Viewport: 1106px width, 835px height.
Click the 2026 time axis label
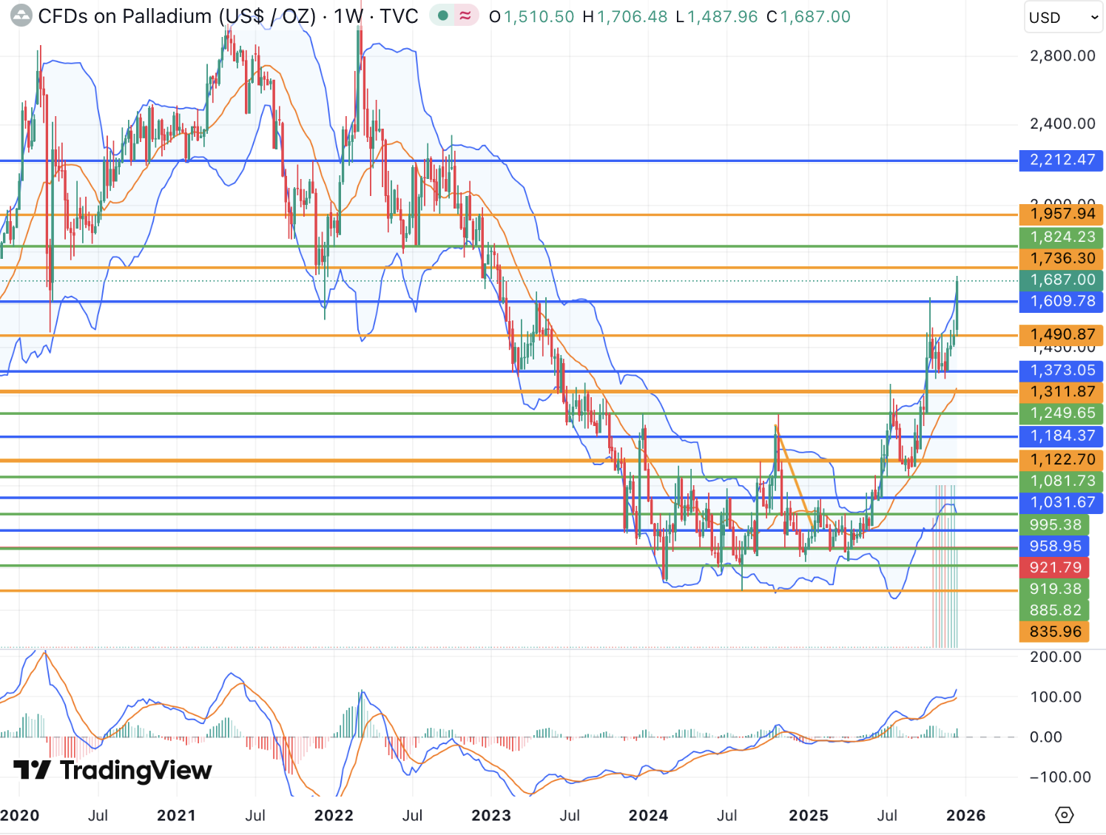pyautogui.click(x=965, y=815)
